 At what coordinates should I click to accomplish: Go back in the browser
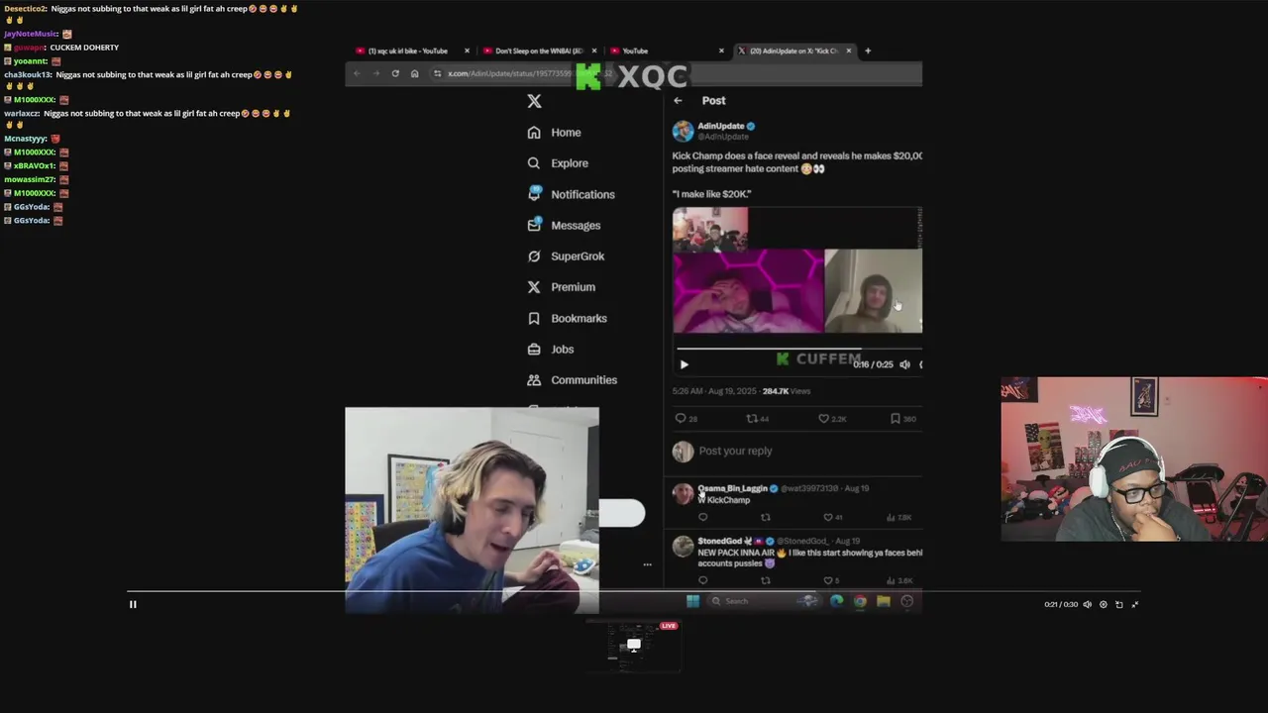357,73
